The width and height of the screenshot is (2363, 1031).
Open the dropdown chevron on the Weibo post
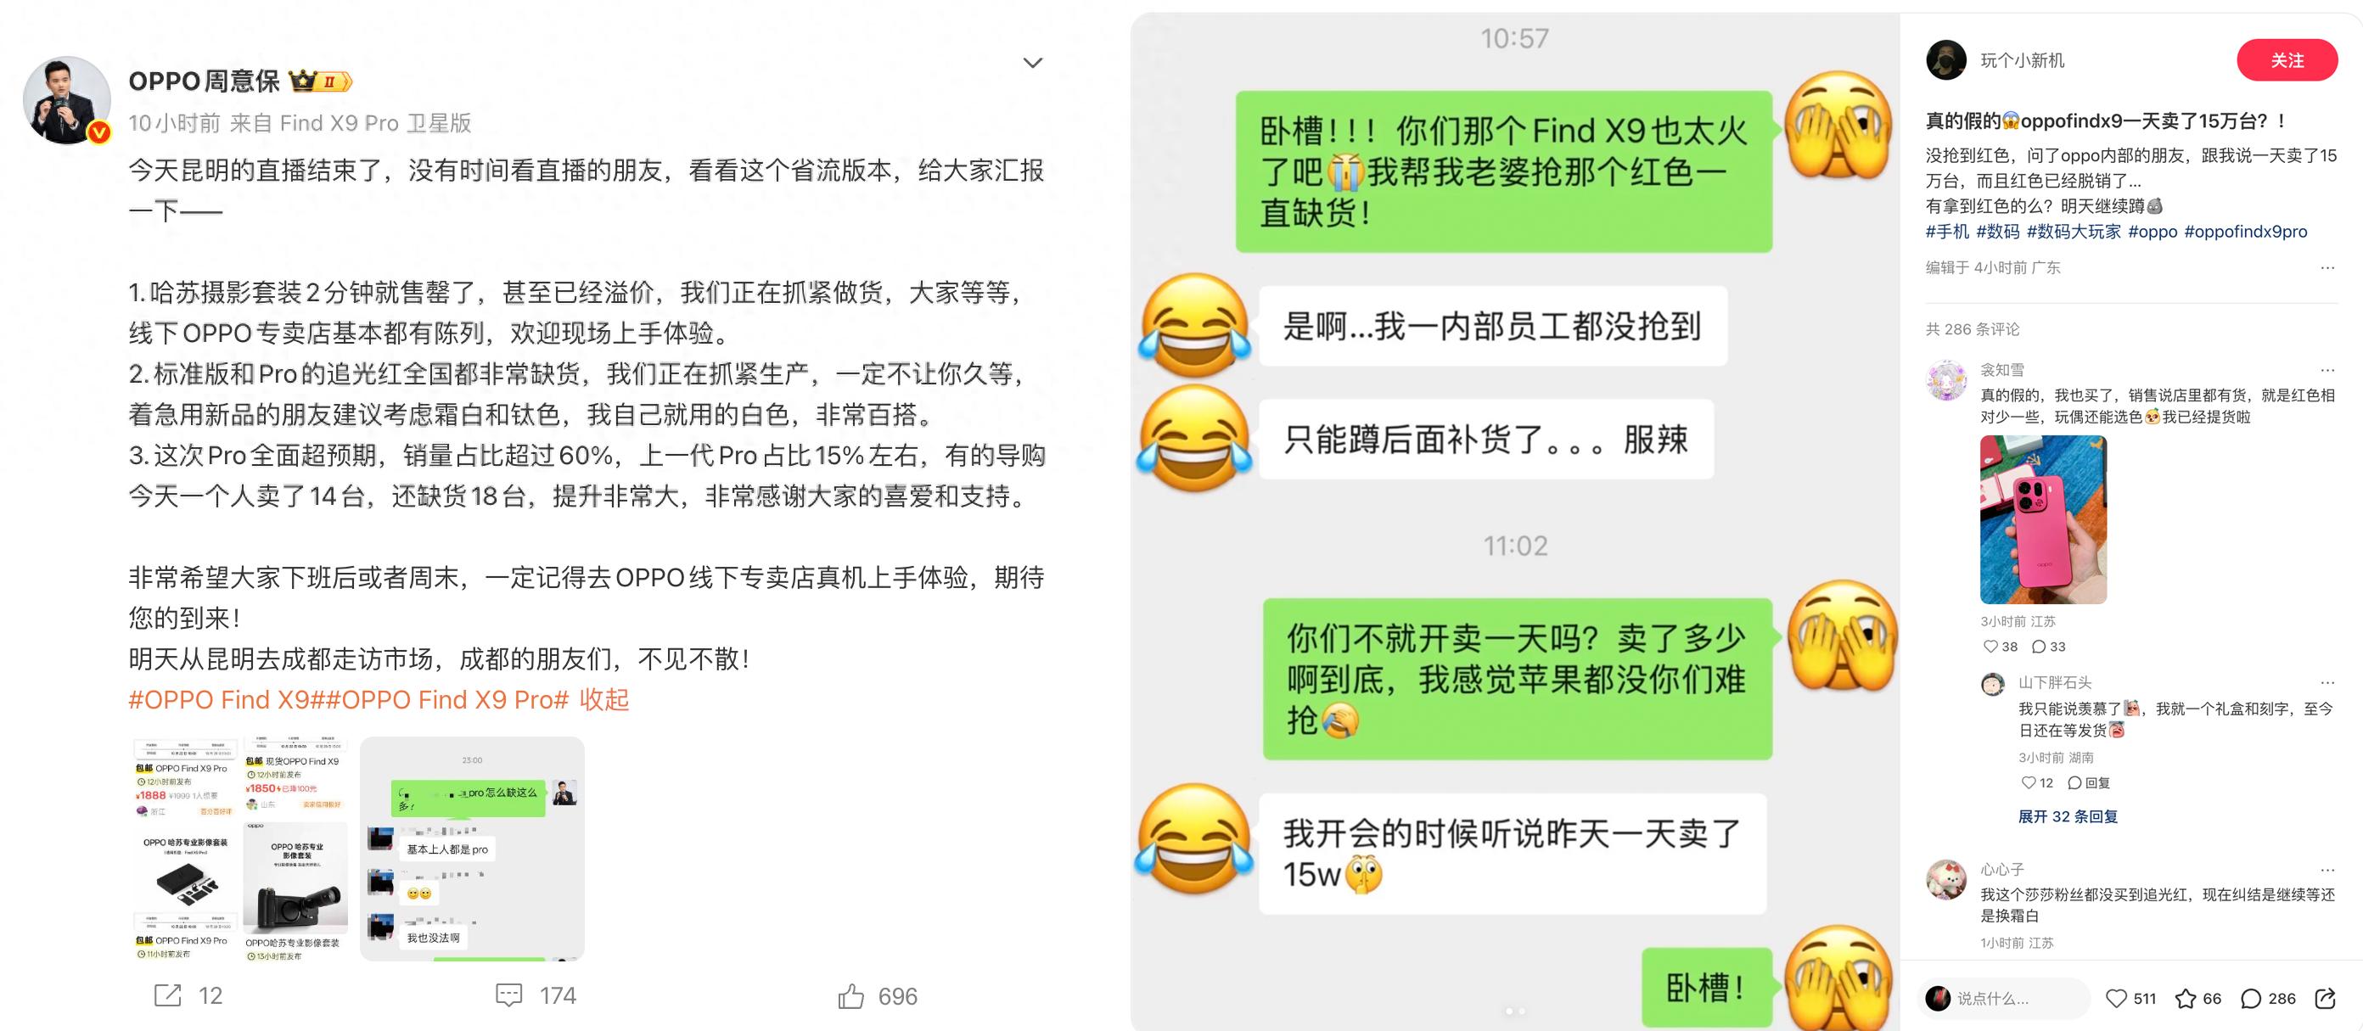[1033, 63]
